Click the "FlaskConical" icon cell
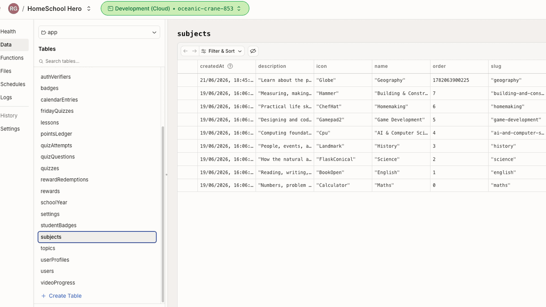The height and width of the screenshot is (307, 546). click(x=343, y=159)
